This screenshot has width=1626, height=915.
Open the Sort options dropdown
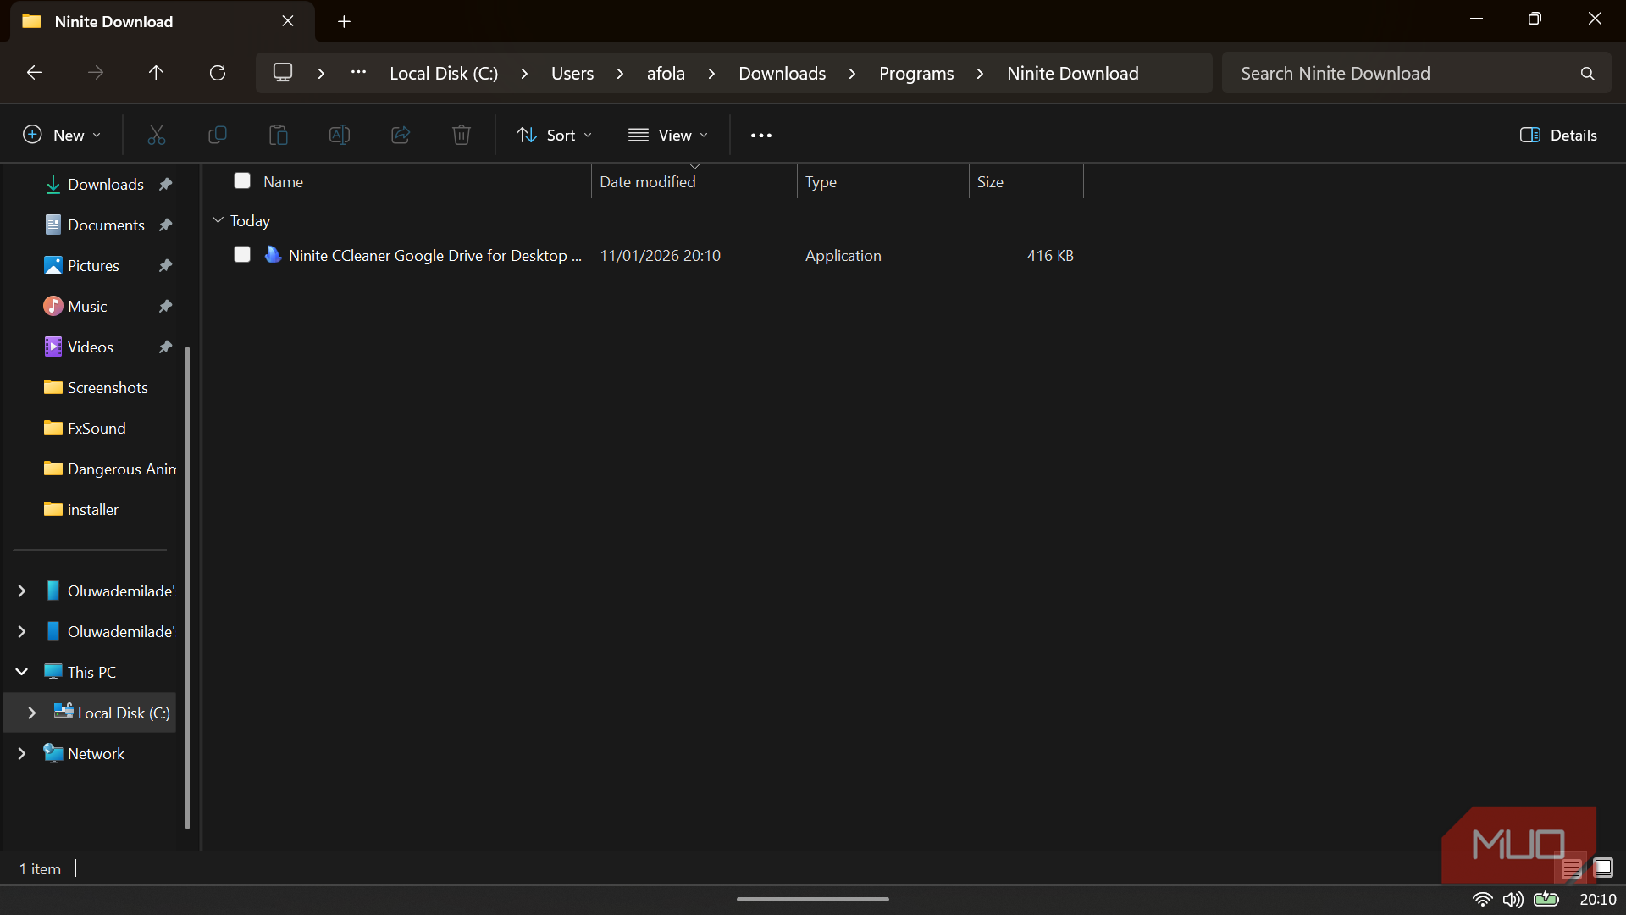coord(555,136)
